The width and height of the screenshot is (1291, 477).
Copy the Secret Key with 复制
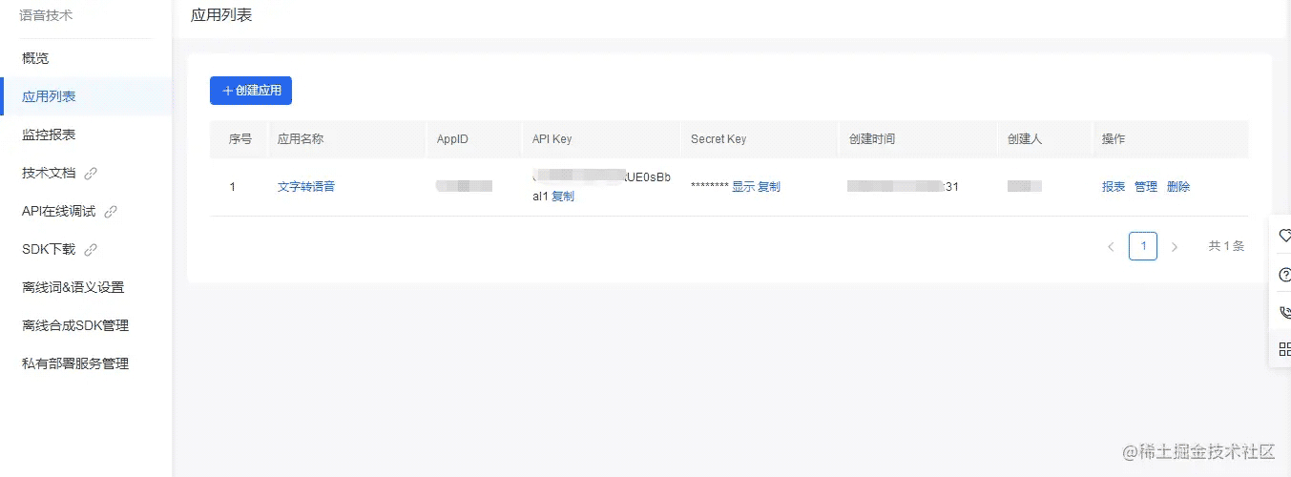(769, 187)
